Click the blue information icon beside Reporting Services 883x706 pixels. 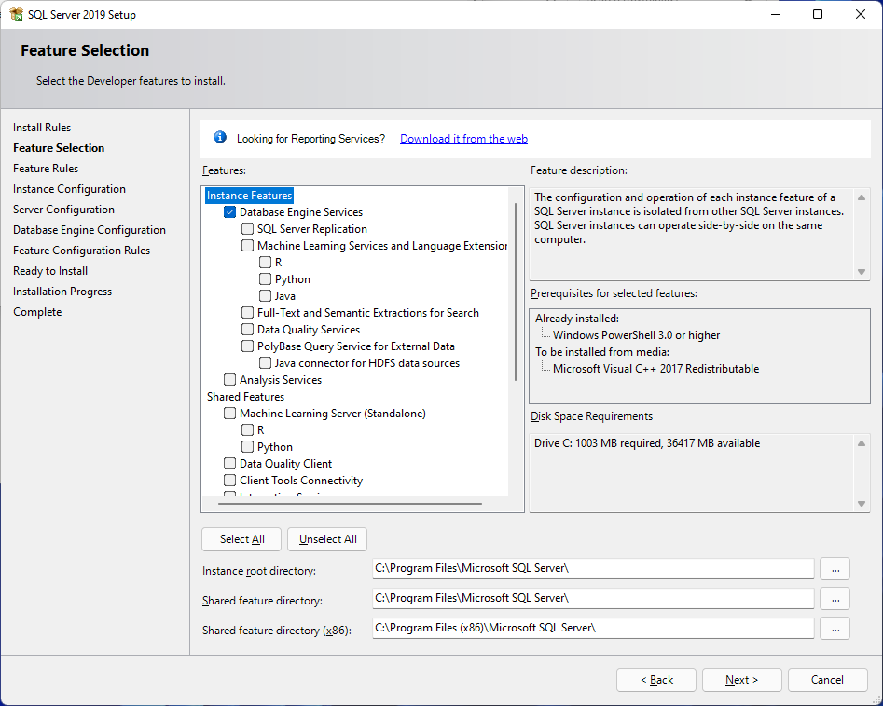(220, 137)
